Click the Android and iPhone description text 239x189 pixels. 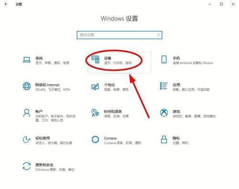[193, 63]
